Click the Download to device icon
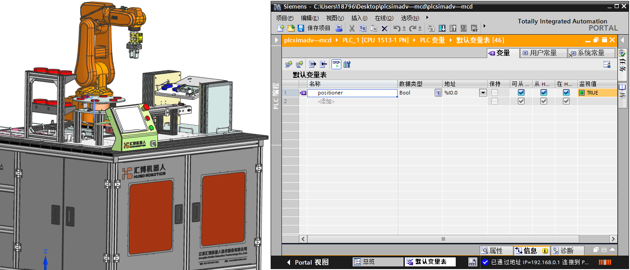This screenshot has width=630, height=270. pyautogui.click(x=442, y=28)
